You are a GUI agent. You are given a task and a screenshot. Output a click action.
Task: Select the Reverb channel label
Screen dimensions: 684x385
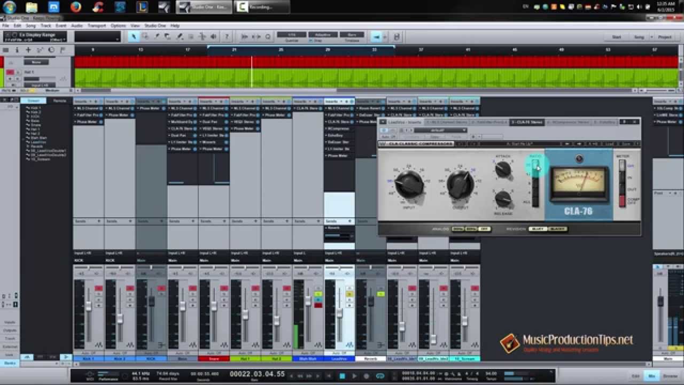click(370, 359)
